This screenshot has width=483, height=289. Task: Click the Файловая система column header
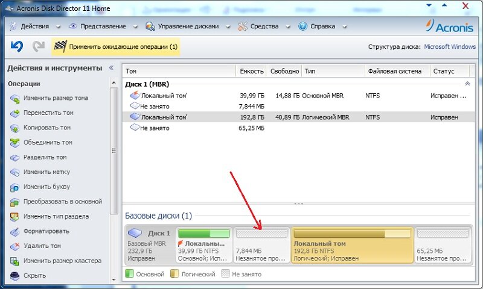coord(397,71)
